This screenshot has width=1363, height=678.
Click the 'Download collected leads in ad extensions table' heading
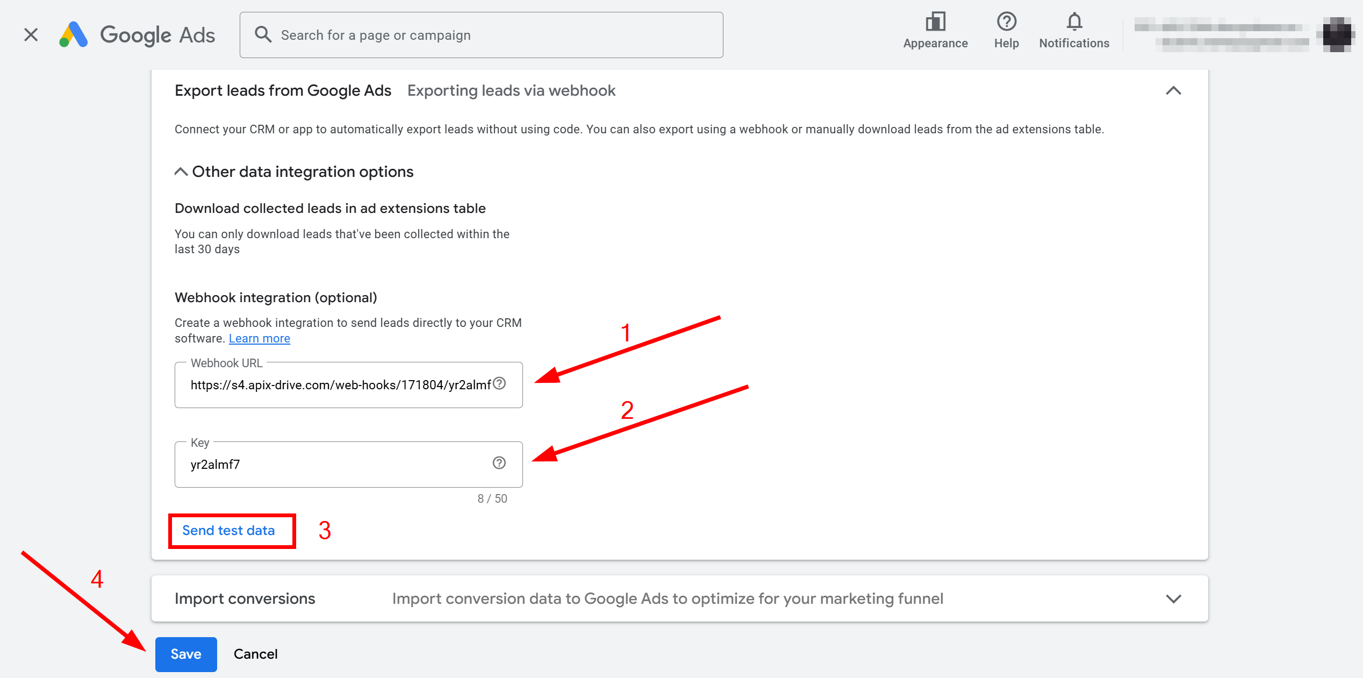(330, 208)
